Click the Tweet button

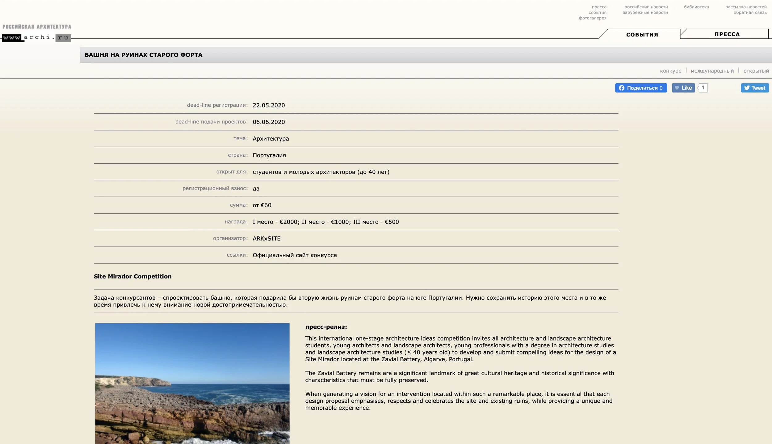tap(755, 88)
